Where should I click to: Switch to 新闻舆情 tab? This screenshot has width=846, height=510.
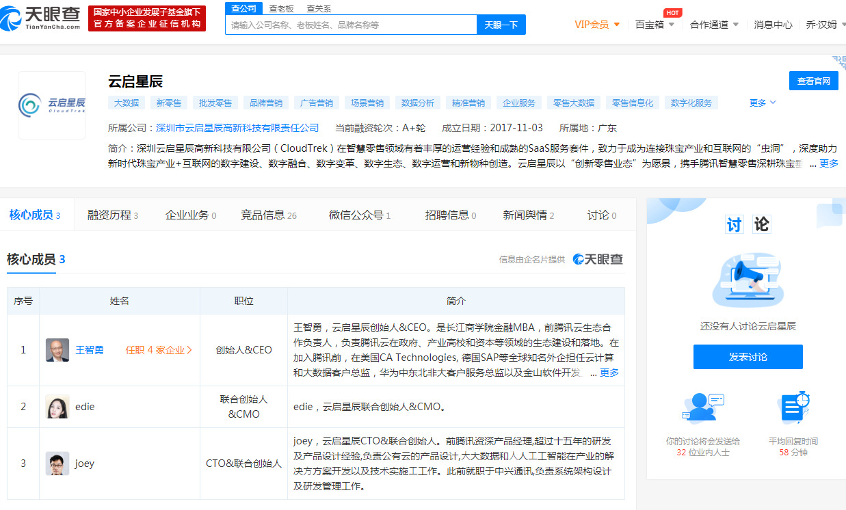pos(529,215)
